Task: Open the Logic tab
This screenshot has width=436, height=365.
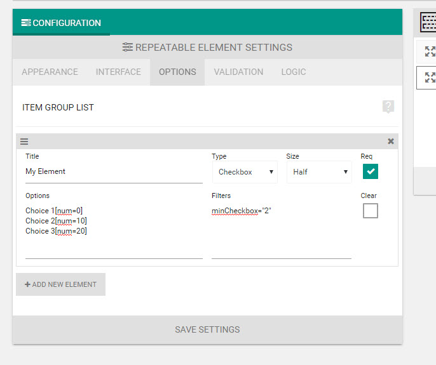Action: 294,72
